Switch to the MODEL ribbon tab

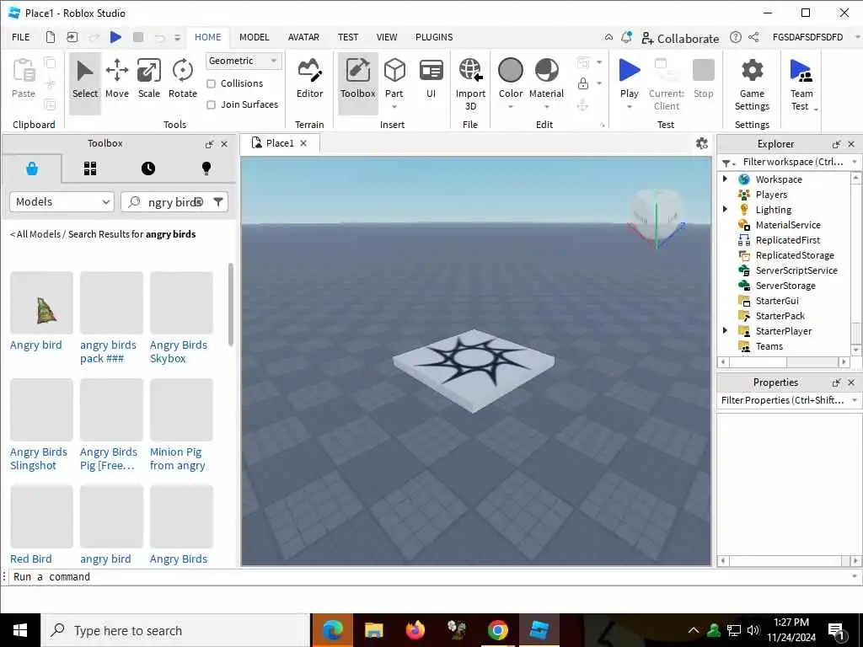[255, 37]
